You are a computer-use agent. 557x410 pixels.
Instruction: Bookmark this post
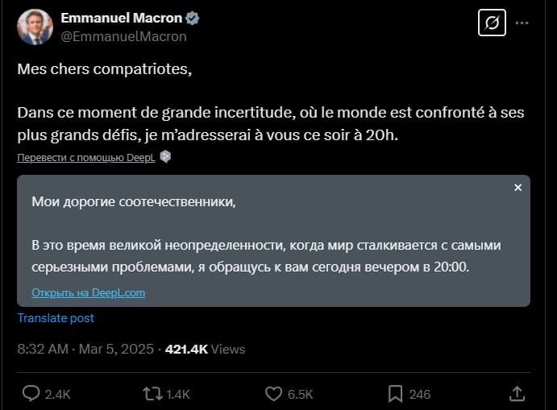tap(396, 393)
